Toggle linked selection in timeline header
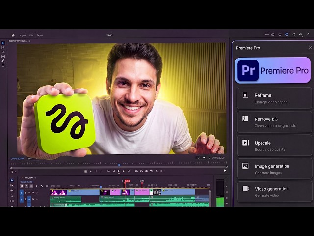This screenshot has width=314, height=236. pos(31,186)
